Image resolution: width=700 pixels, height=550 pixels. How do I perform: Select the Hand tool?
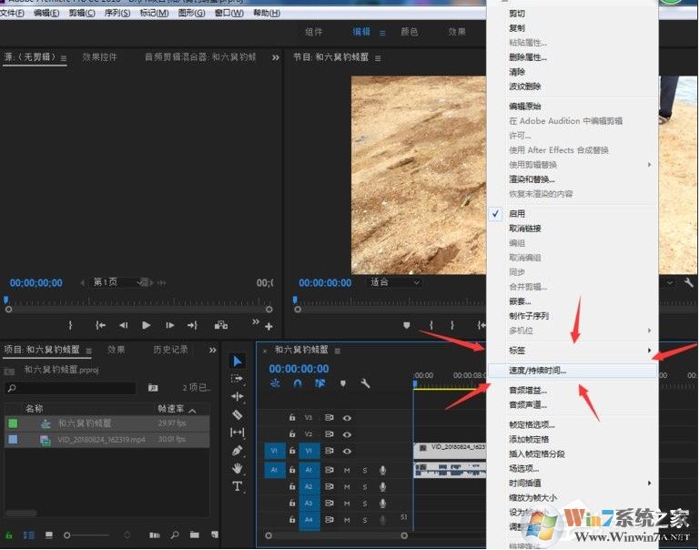pyautogui.click(x=238, y=468)
